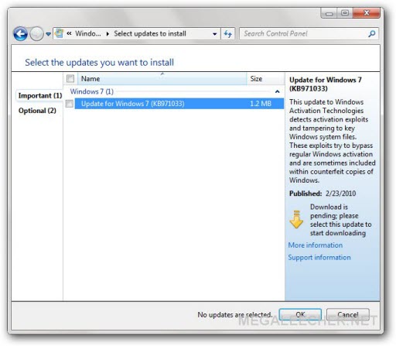Select the Windo... breadcrumb segment
Screen dimensions: 396x346
coord(88,33)
